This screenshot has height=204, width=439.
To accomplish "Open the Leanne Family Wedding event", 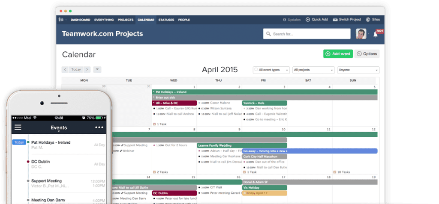I will 219,145.
